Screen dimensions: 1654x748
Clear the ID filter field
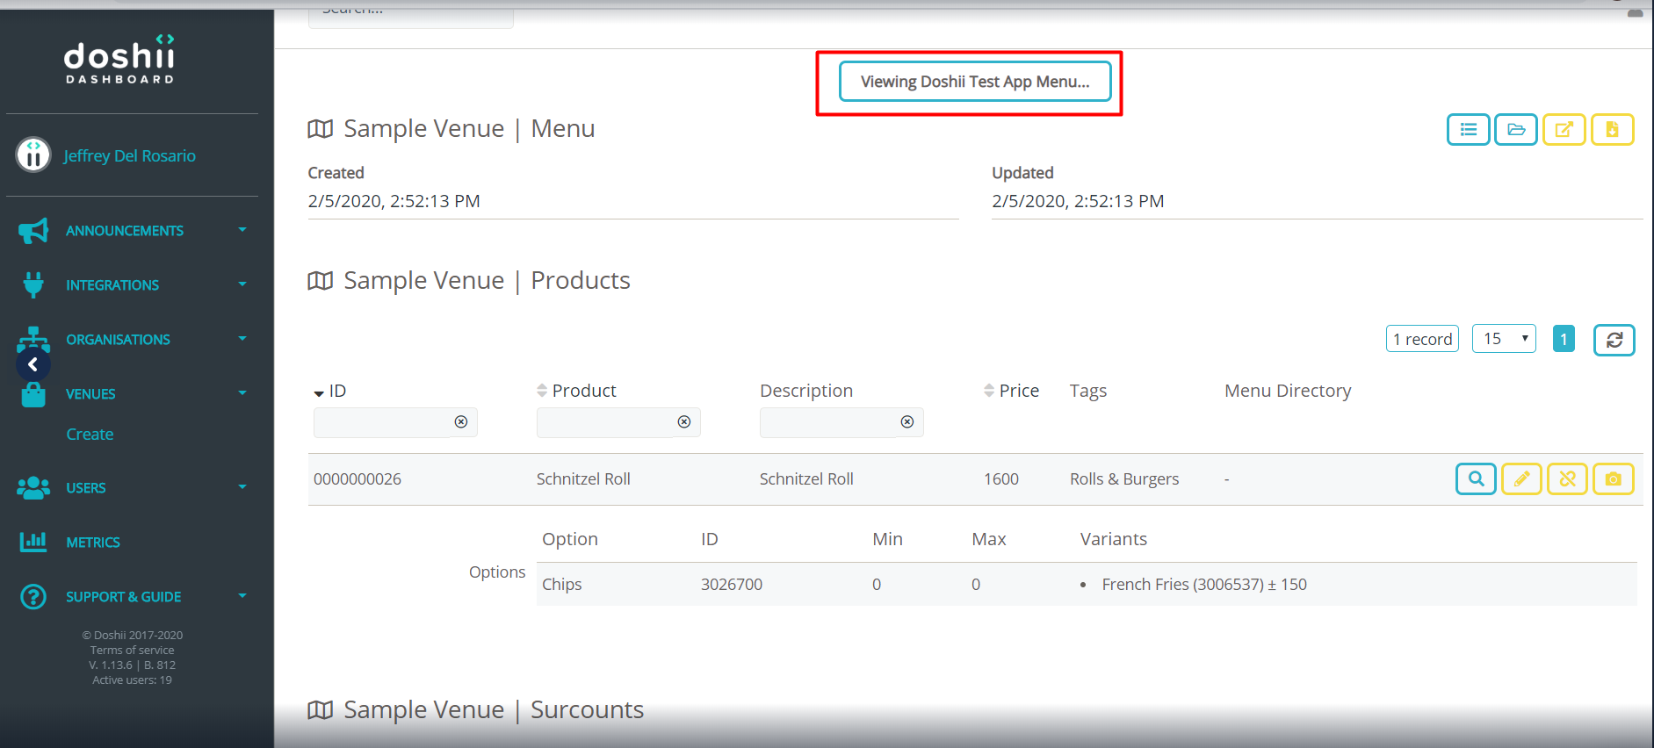click(x=461, y=422)
